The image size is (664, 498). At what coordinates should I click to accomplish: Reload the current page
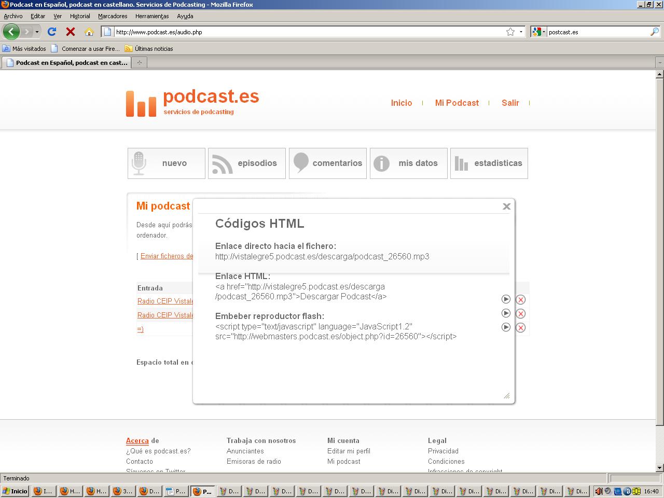52,32
